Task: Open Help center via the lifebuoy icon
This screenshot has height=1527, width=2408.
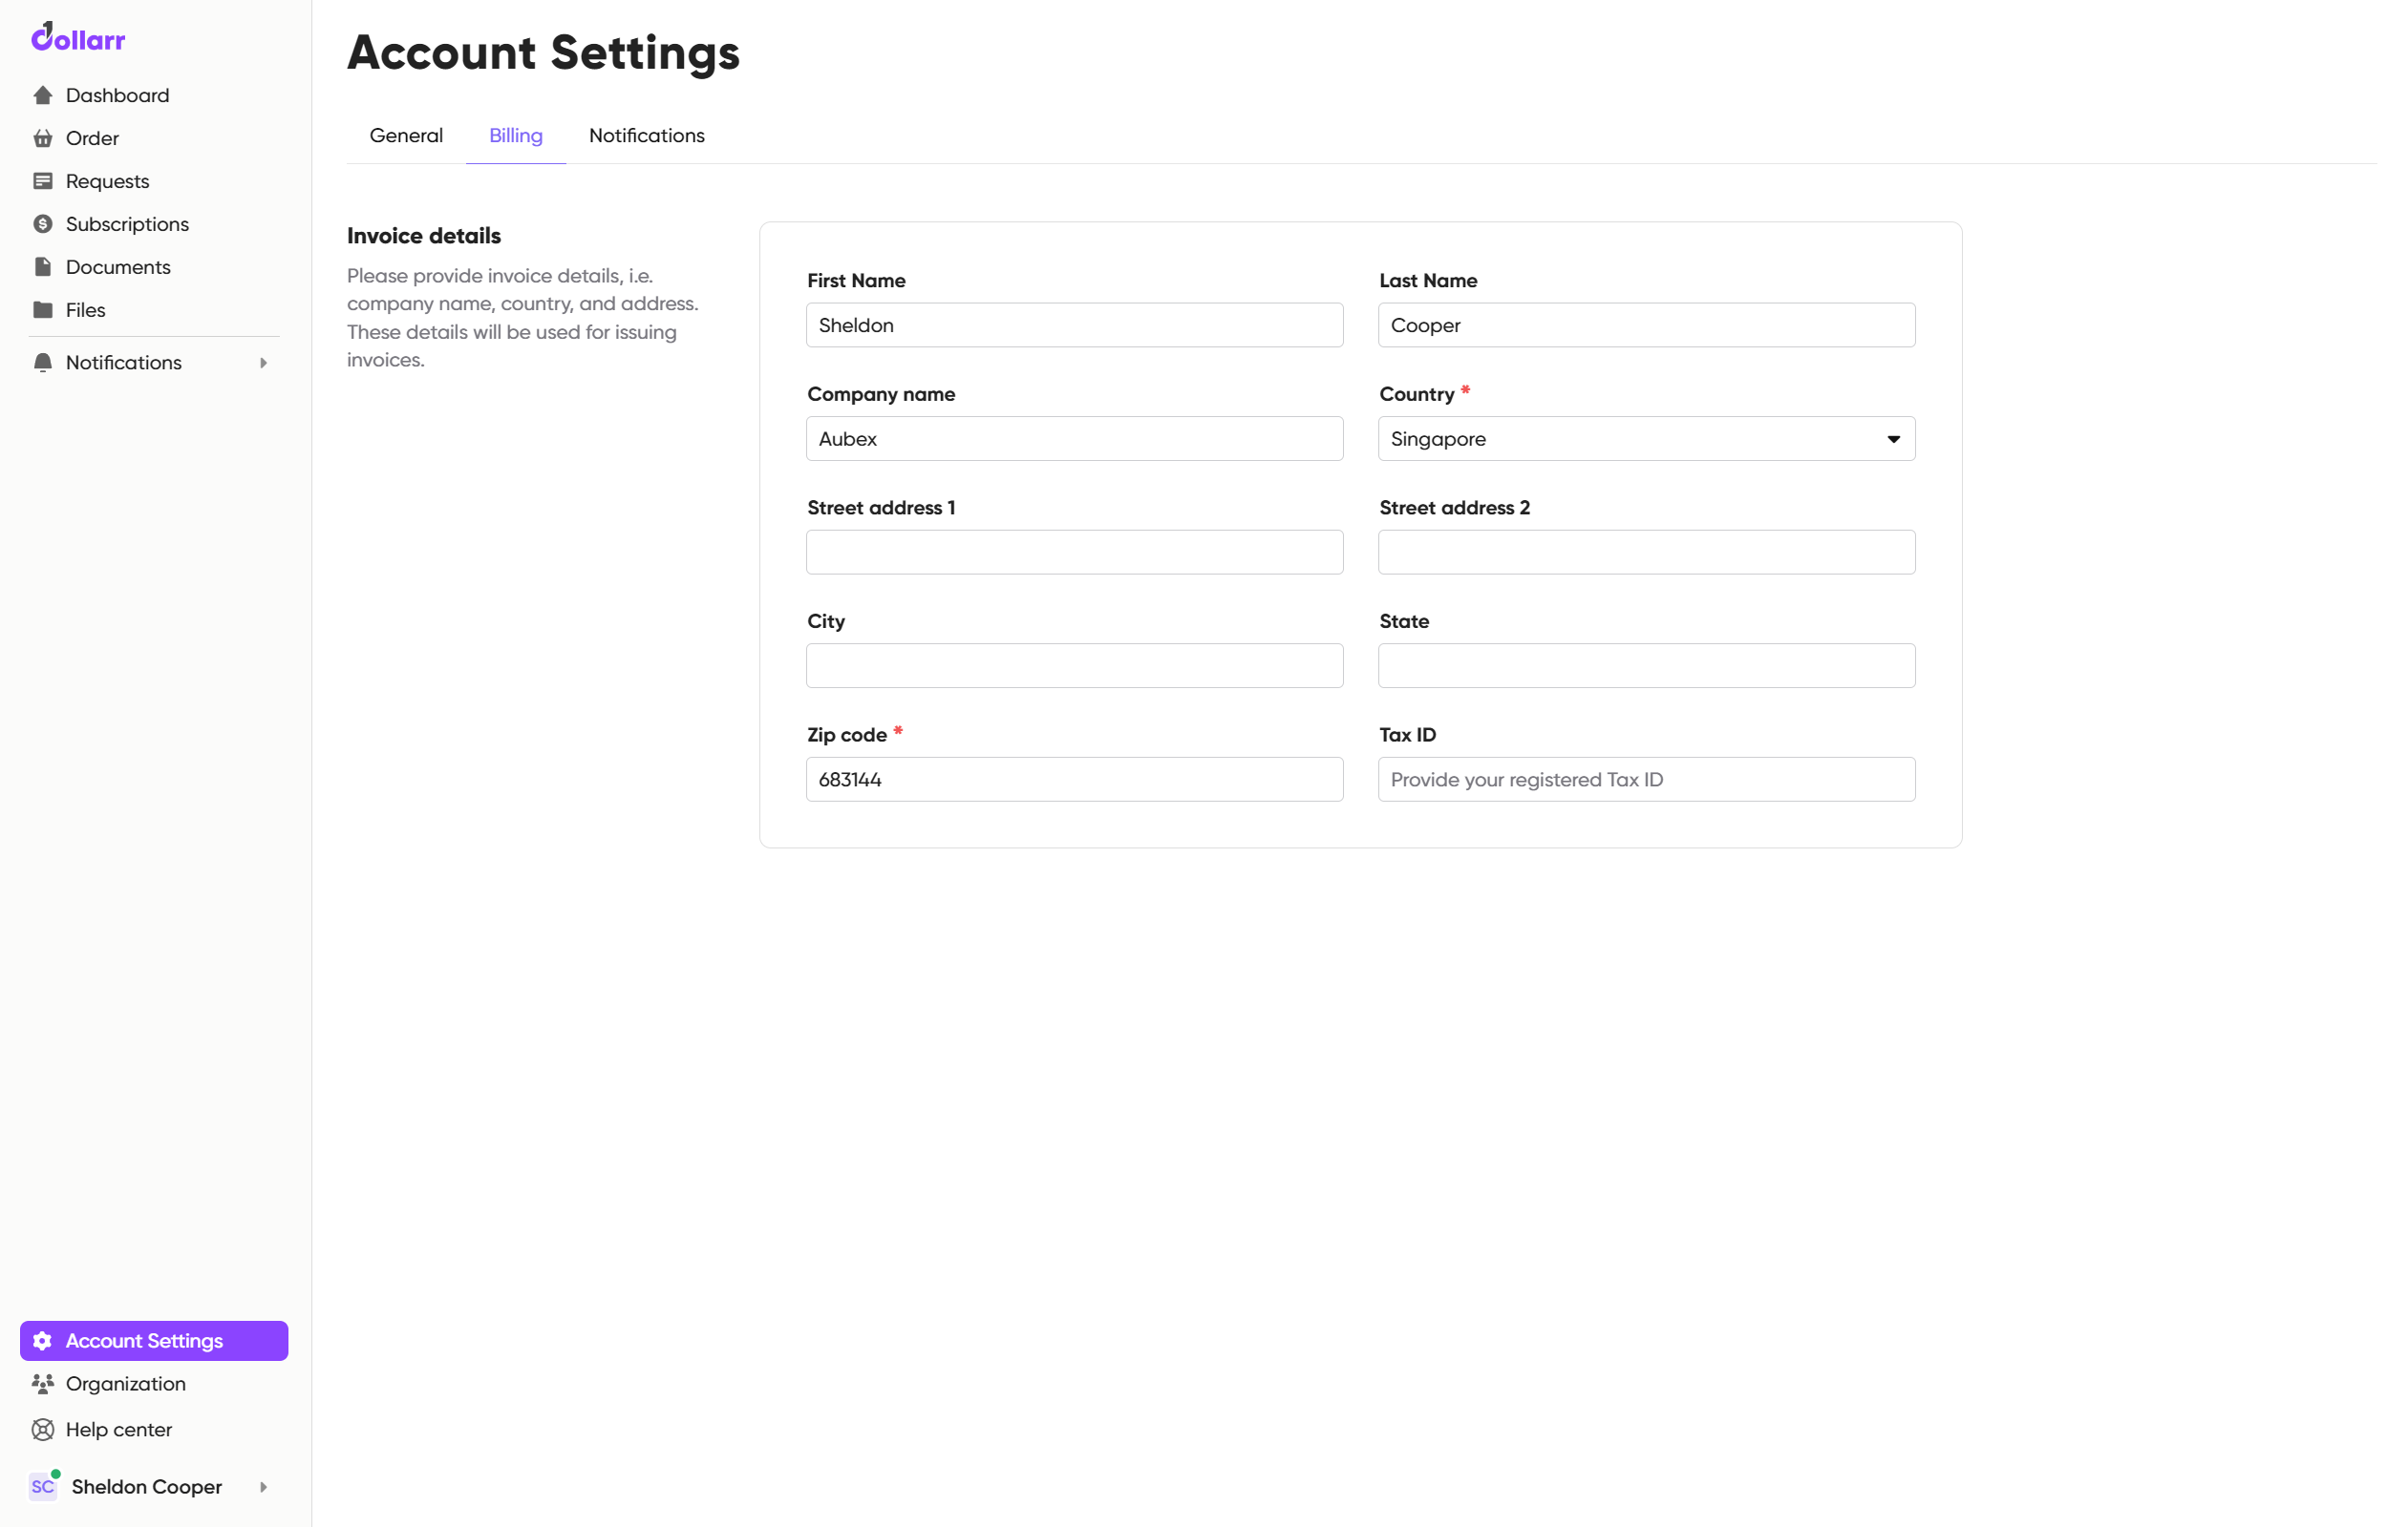Action: click(x=43, y=1430)
